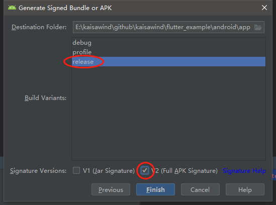
Task: Focus the Destination Folder path field
Action: coord(168,27)
